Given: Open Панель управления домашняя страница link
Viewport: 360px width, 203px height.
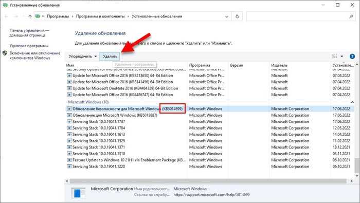Looking at the screenshot, I should tap(29, 33).
